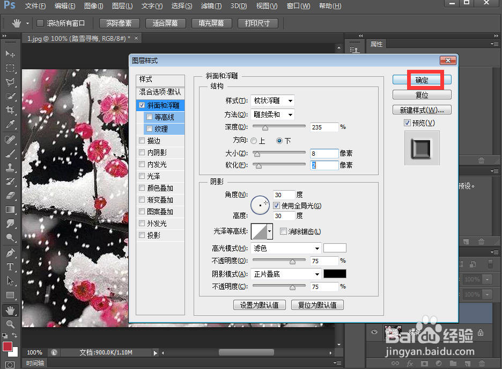Select the Pen tool
This screenshot has width=502, height=369.
[10, 252]
